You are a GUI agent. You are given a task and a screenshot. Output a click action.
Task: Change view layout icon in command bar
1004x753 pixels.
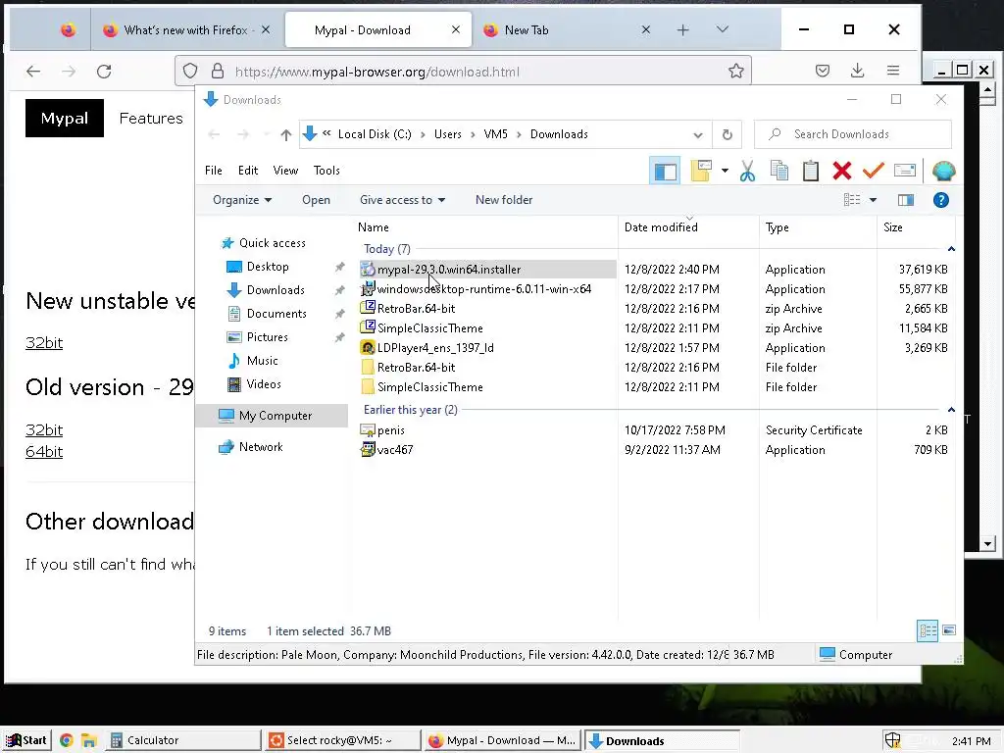852,200
